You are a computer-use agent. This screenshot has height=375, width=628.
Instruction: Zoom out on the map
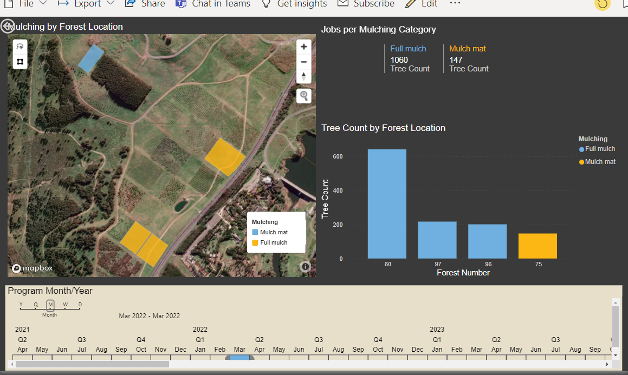click(x=303, y=62)
